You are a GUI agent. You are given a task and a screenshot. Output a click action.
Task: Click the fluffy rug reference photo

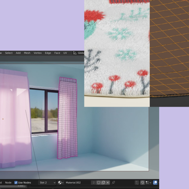(x=117, y=53)
